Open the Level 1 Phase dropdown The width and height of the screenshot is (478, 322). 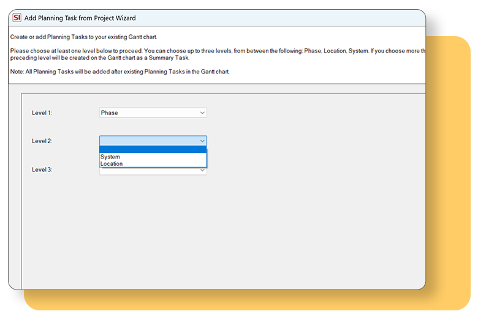click(x=153, y=113)
